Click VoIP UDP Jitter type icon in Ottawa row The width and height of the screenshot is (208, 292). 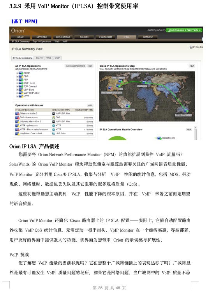(53, 114)
